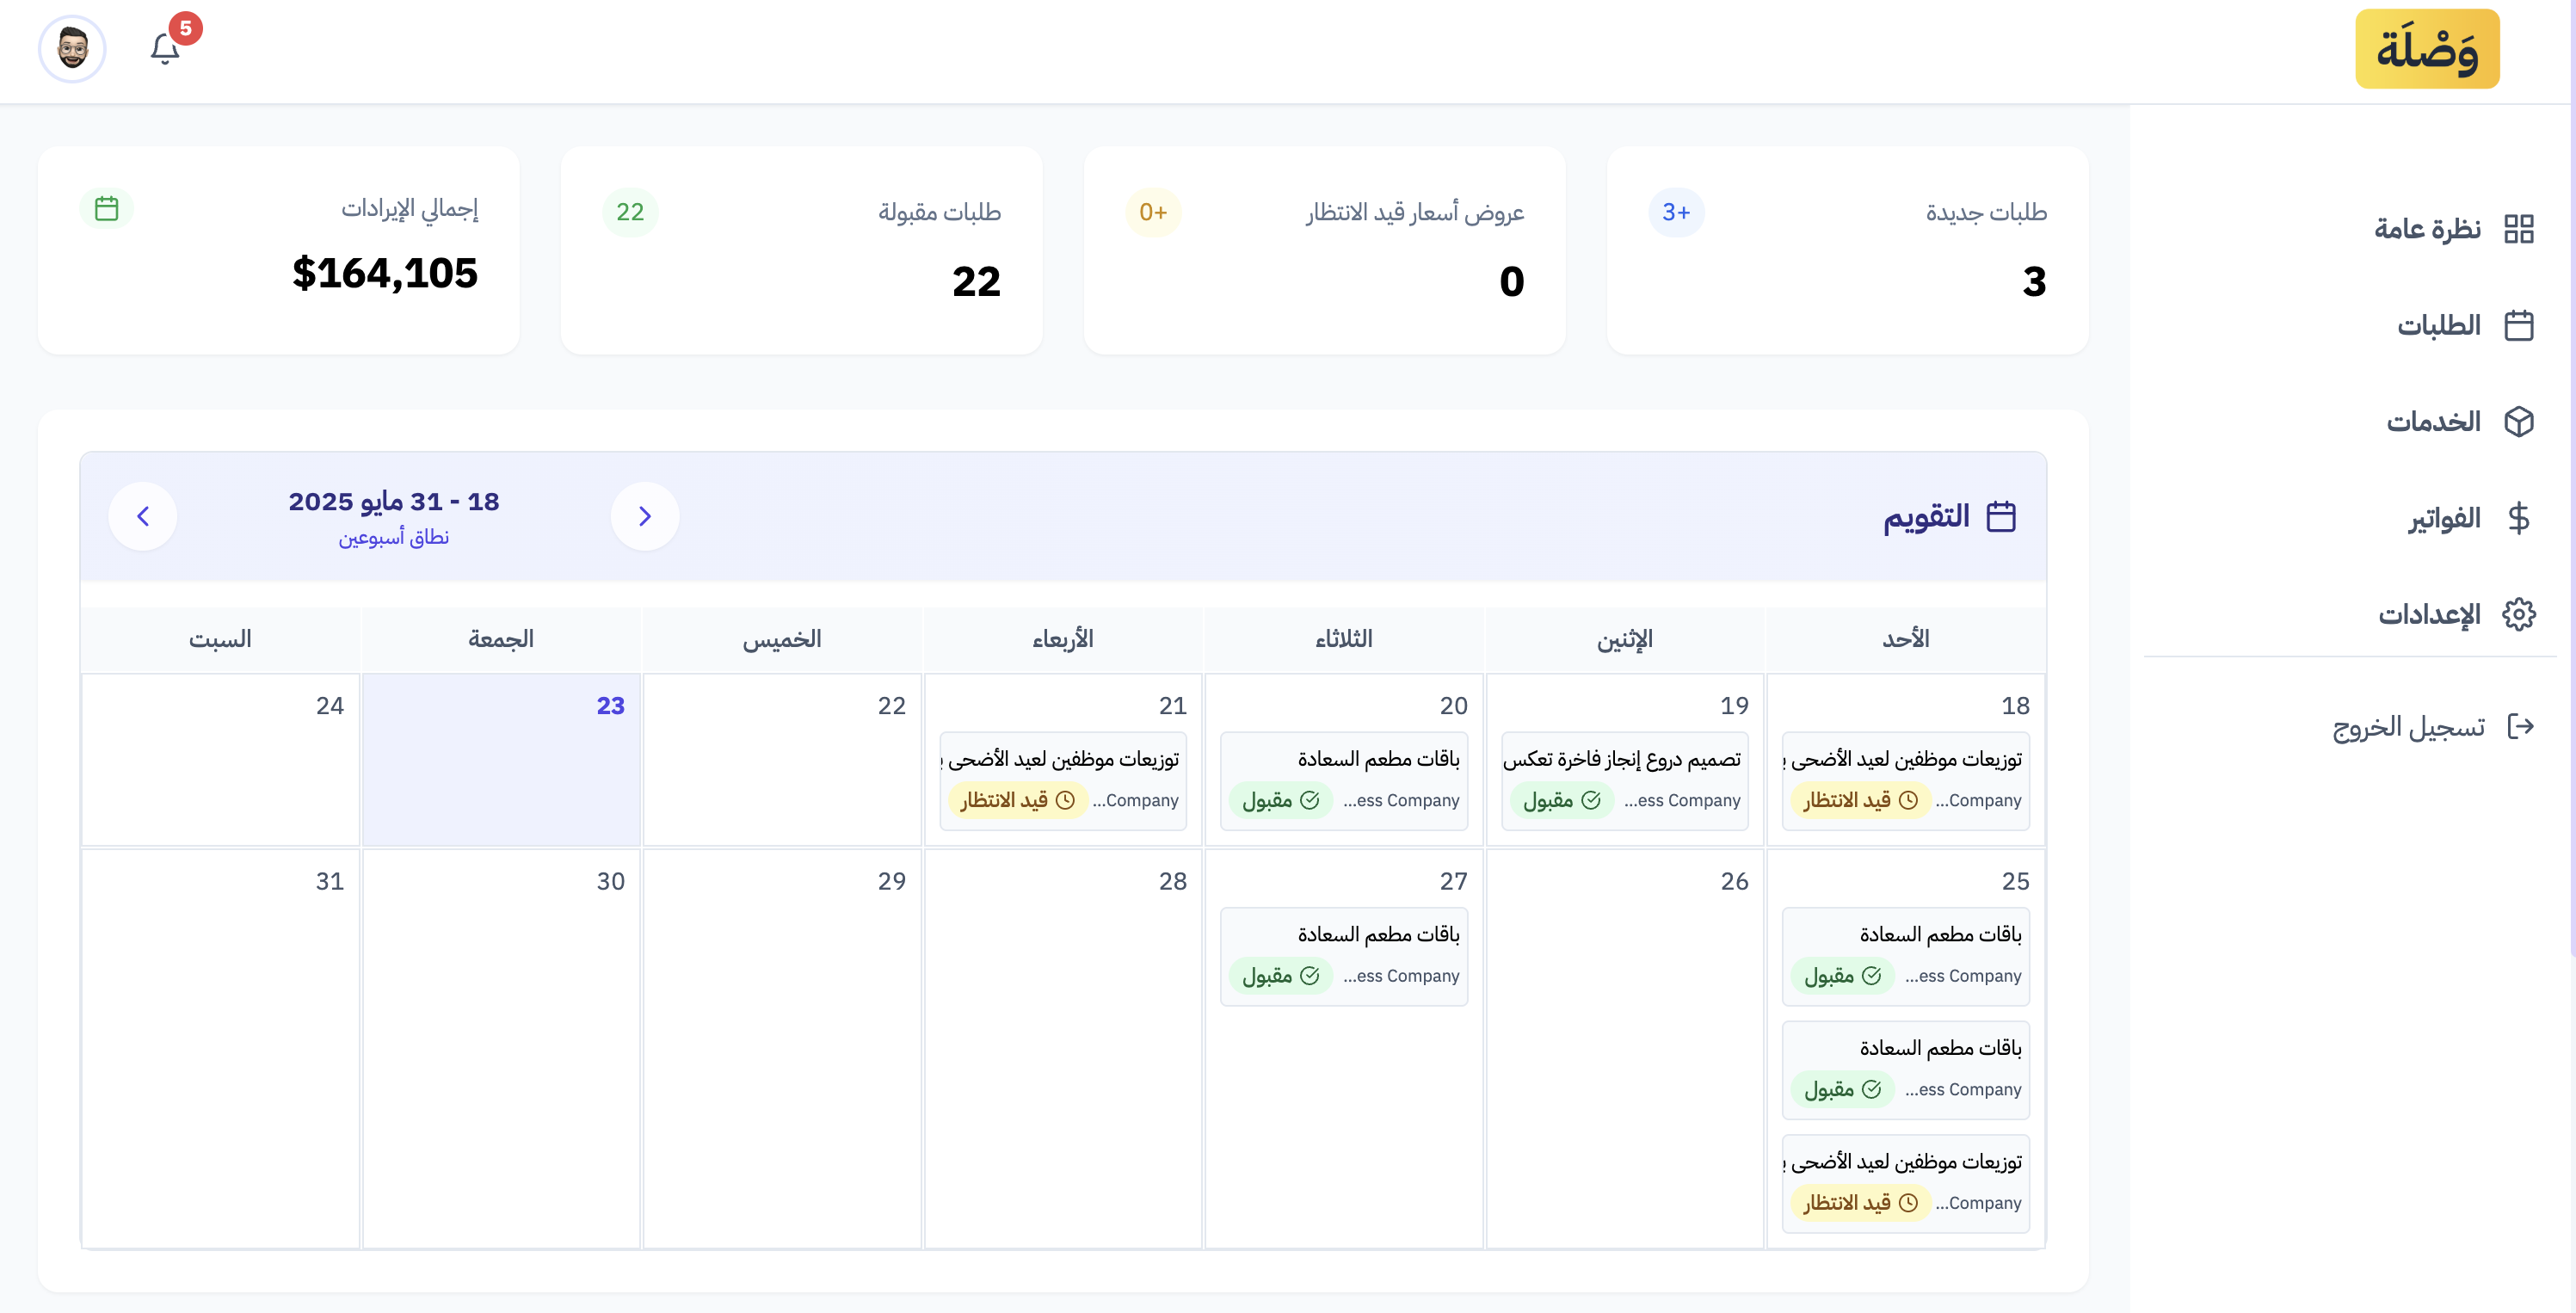
Task: Open the notifications bell
Action: [x=165, y=49]
